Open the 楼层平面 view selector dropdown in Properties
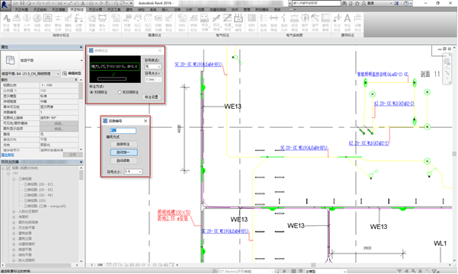 coord(58,74)
